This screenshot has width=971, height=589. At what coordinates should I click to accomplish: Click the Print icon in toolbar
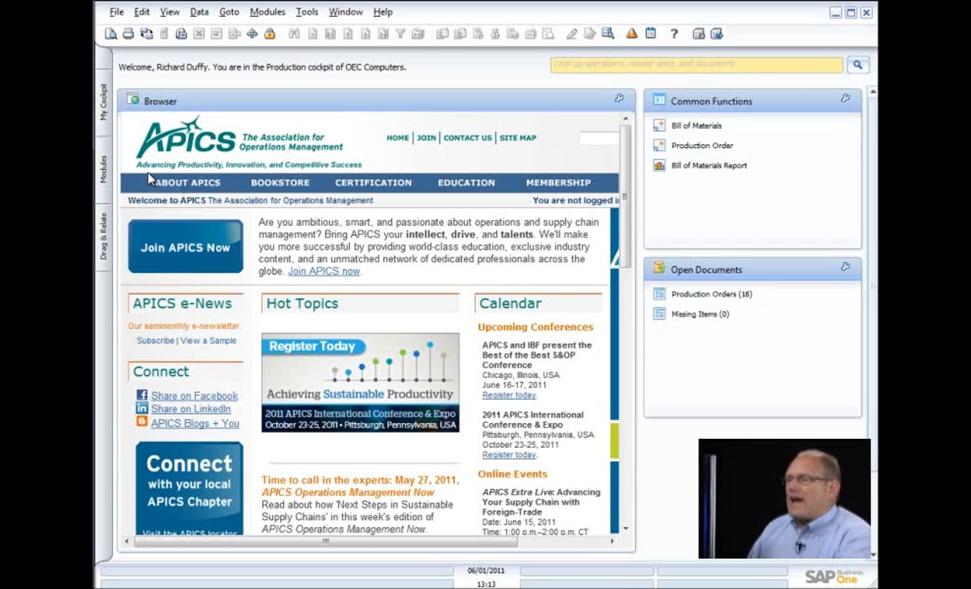click(x=128, y=33)
